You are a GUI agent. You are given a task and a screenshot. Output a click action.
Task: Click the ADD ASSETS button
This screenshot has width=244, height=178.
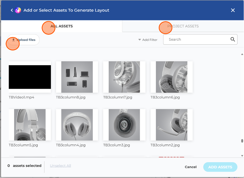point(220,167)
